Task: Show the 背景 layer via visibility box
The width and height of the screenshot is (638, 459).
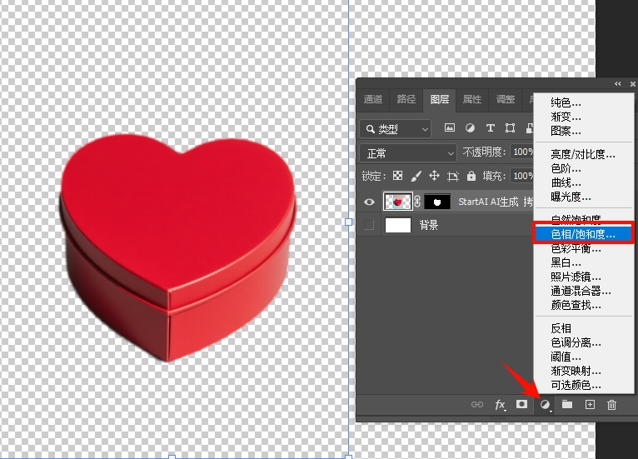Action: click(x=370, y=225)
